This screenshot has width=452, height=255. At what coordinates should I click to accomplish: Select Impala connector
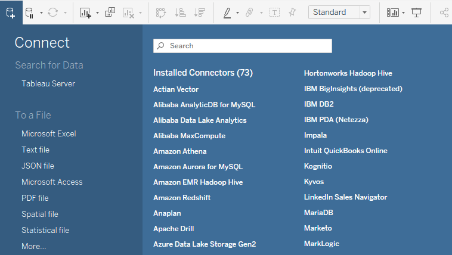(x=315, y=135)
